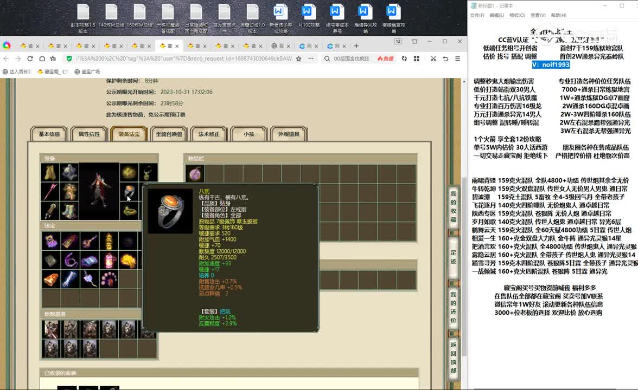Click highlighted text V: noif1993 in Notepad

(x=551, y=64)
